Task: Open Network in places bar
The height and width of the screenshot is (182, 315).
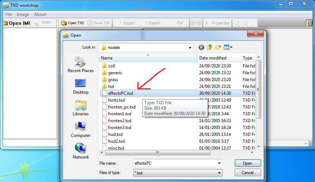Action: [81, 151]
